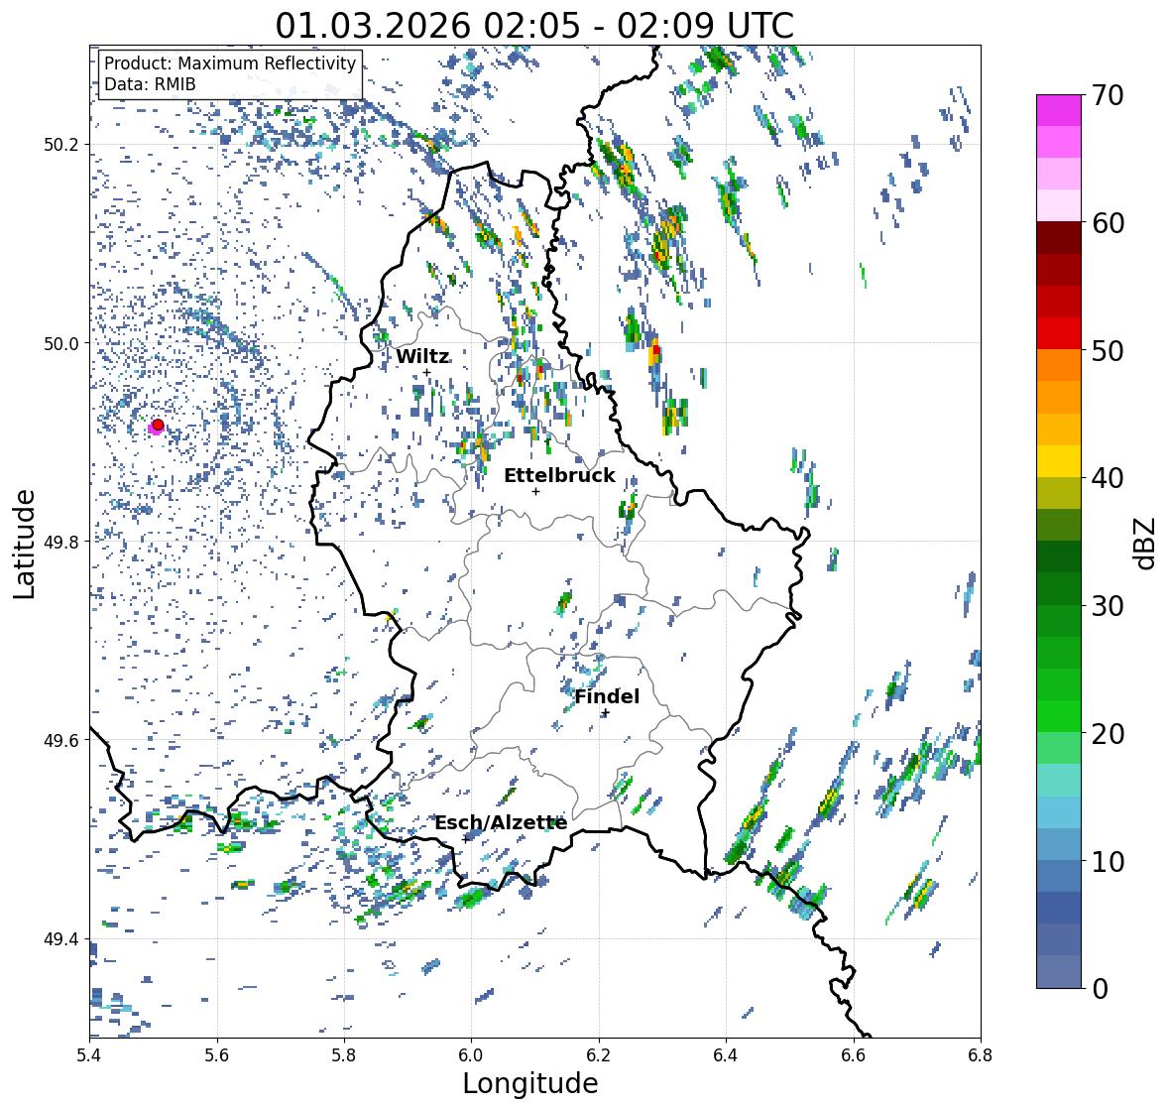Viewport: 1169px width, 1108px height.
Task: Click the latitude tick label 50.2
Action: point(60,145)
